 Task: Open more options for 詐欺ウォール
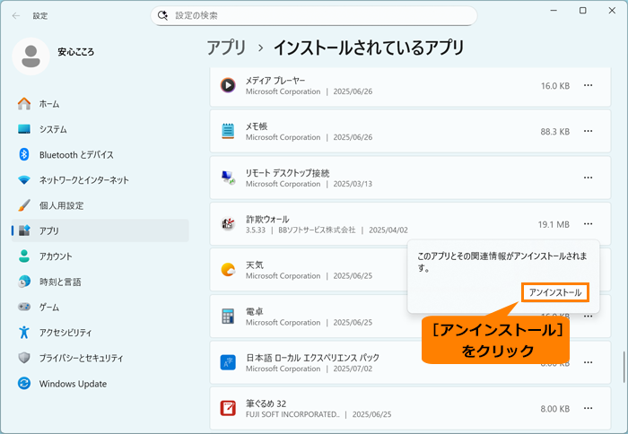[x=588, y=224]
